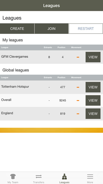Viewport: 103px width, 184px height.
Task: Tap the orange movement indicator for GFM Clevergames
Action: tap(78, 57)
